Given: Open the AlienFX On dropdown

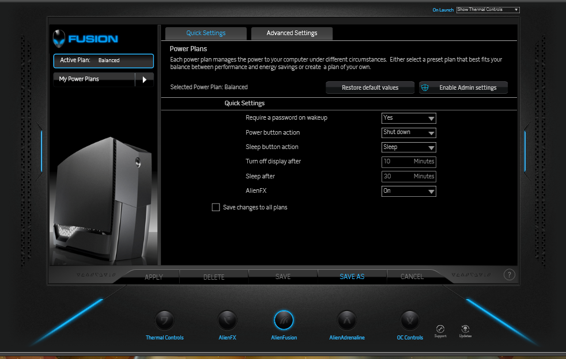Looking at the screenshot, I should pyautogui.click(x=409, y=191).
